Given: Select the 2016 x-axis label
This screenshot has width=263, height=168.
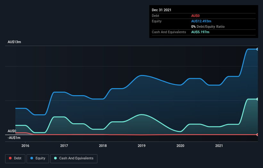Looking at the screenshot, I should [25, 146].
